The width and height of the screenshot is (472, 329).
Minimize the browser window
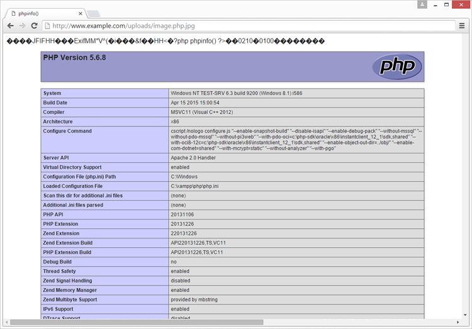[x=435, y=5]
